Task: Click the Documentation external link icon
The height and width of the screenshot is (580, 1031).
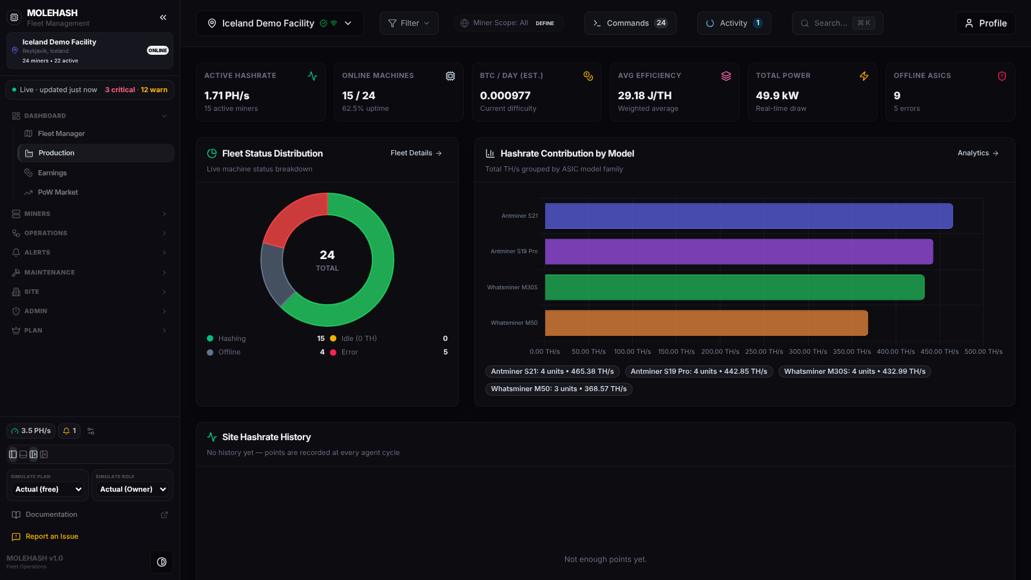Action: [164, 515]
